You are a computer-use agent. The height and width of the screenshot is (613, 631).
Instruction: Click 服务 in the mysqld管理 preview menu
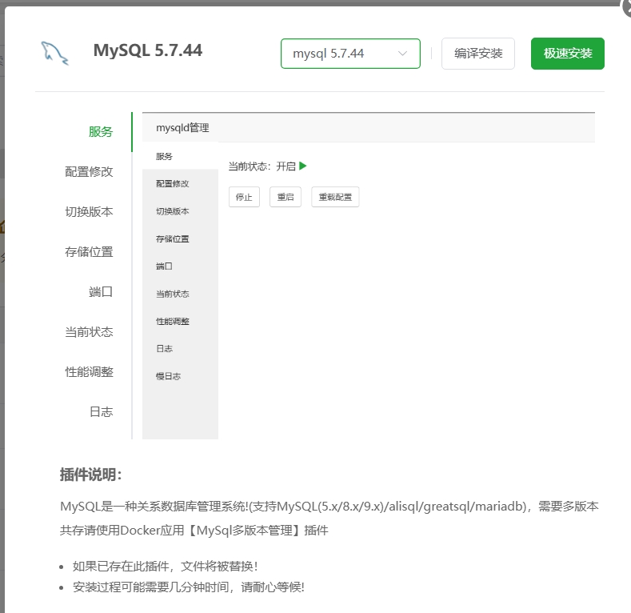[x=164, y=156]
